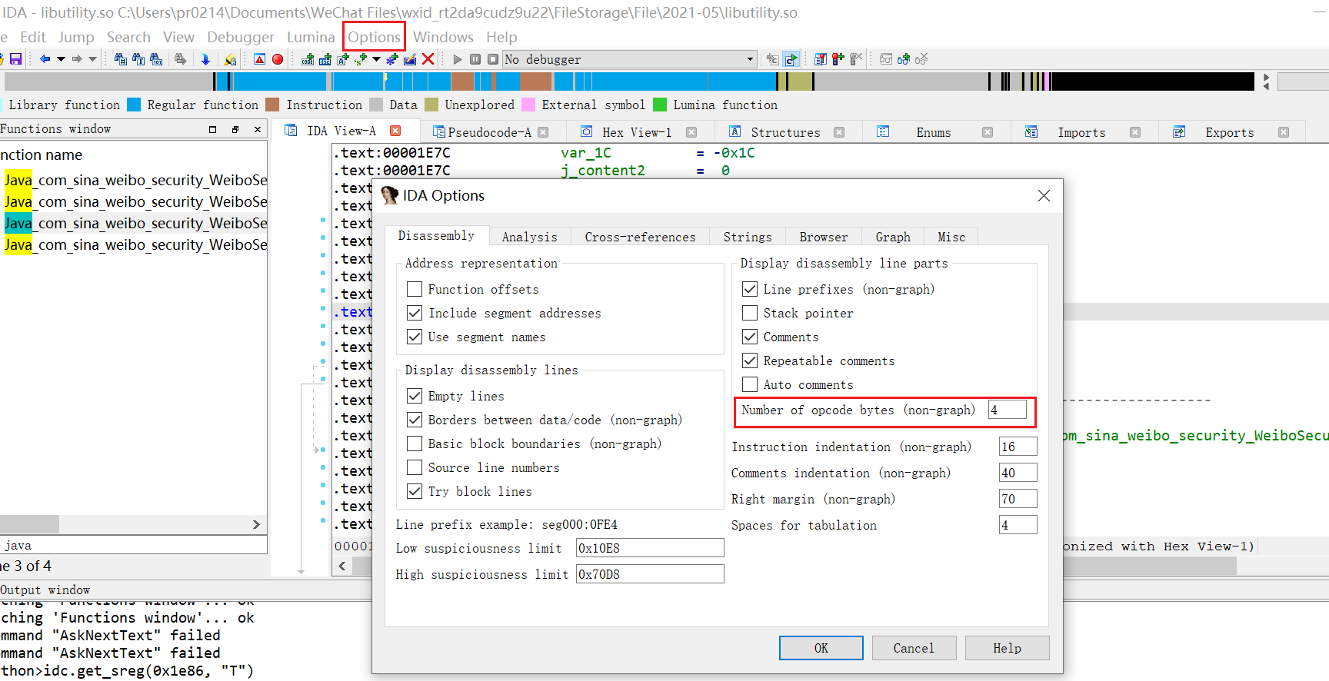Click the Spaces for tabulation field
Viewport: 1329px width, 681px height.
pos(1018,525)
